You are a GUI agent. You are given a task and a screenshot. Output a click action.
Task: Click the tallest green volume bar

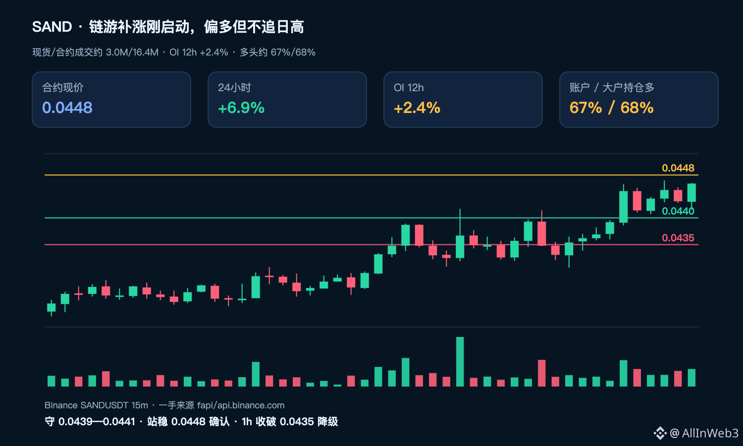point(460,362)
